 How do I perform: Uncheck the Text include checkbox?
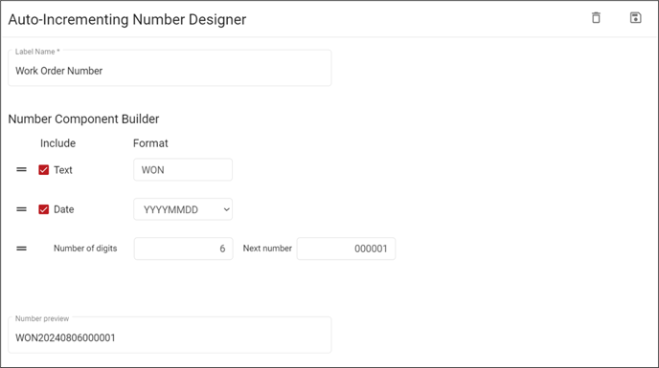pos(44,169)
